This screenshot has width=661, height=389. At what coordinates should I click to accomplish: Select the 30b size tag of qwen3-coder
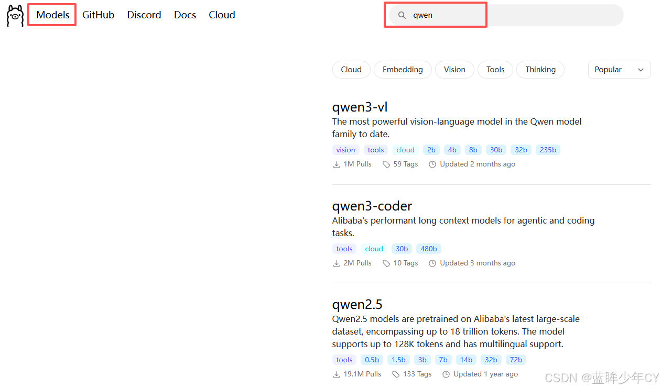pyautogui.click(x=402, y=249)
